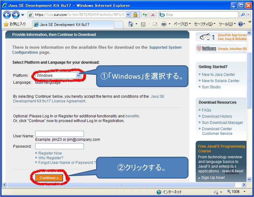Open search provider dropdown arrow
The image size is (254, 197).
pyautogui.click(x=248, y=15)
